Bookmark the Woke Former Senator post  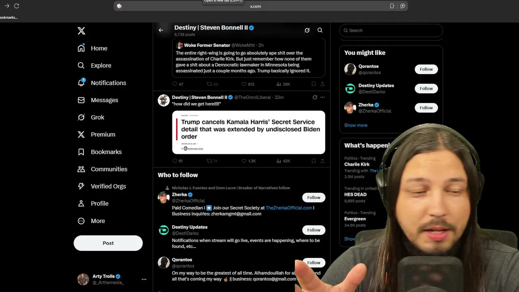[x=313, y=84]
